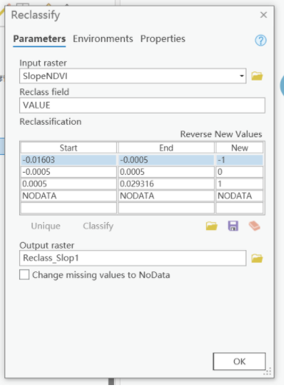Click the Reclass field VALUE box
The width and height of the screenshot is (284, 388).
pos(142,105)
